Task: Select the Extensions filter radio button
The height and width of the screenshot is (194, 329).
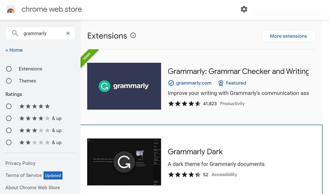Action: click(x=9, y=69)
